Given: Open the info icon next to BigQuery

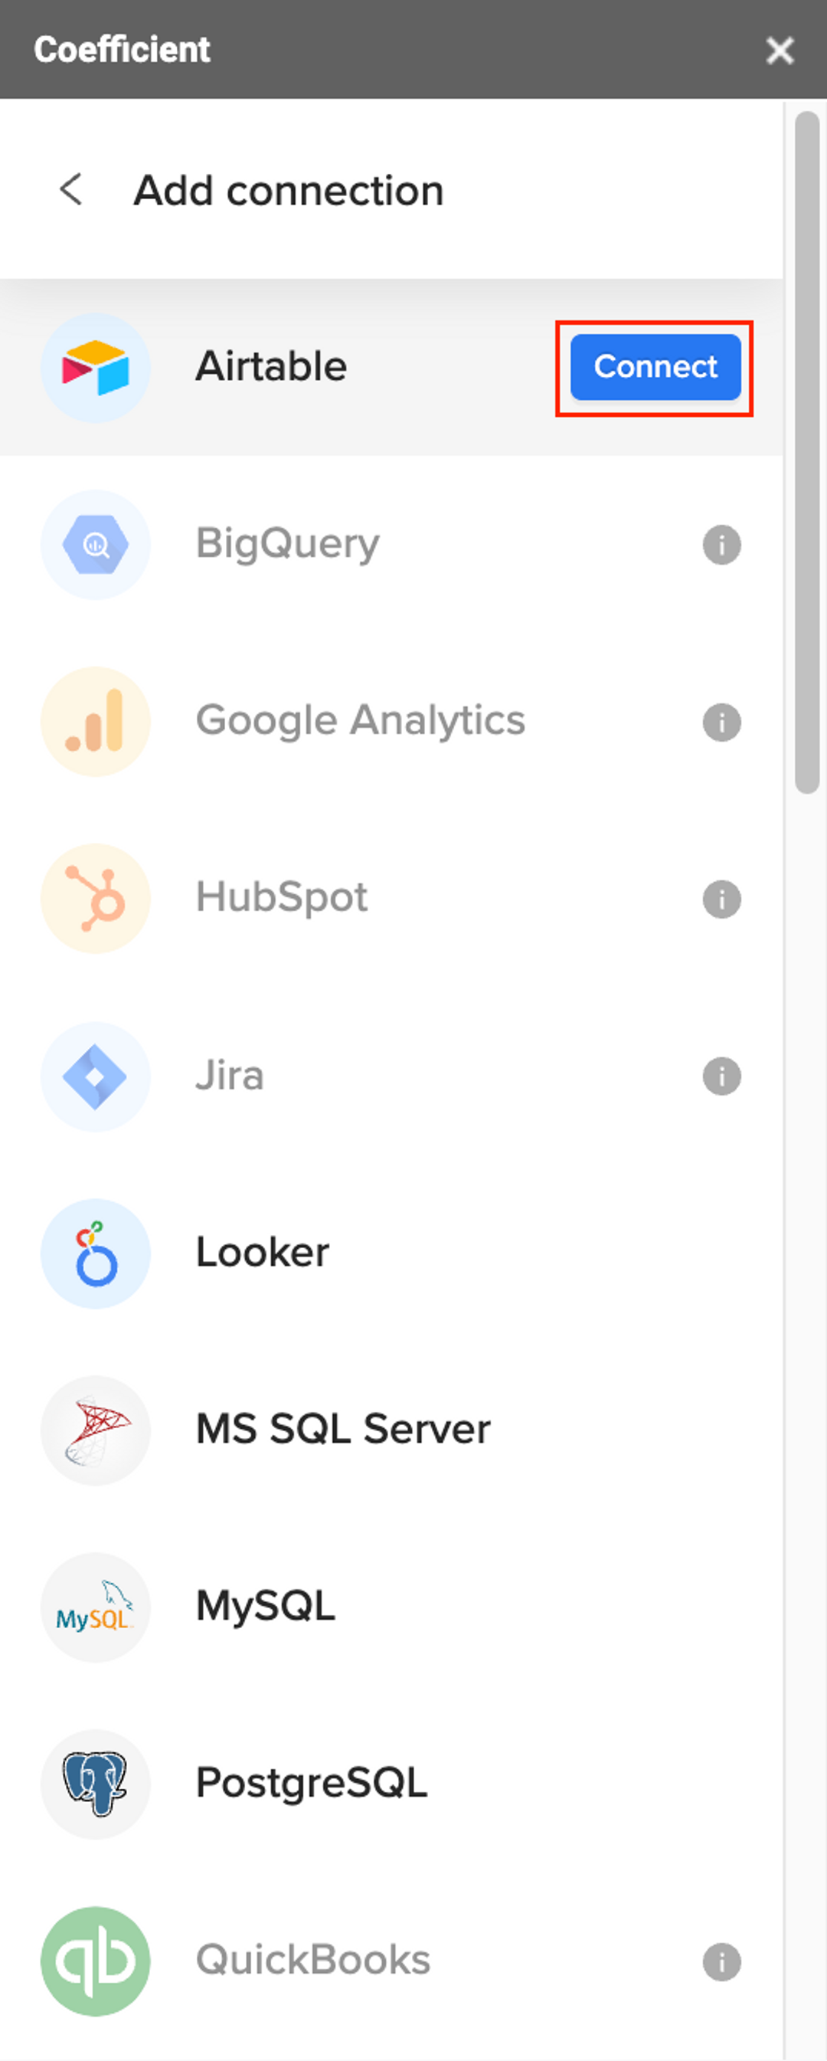Looking at the screenshot, I should pos(721,545).
